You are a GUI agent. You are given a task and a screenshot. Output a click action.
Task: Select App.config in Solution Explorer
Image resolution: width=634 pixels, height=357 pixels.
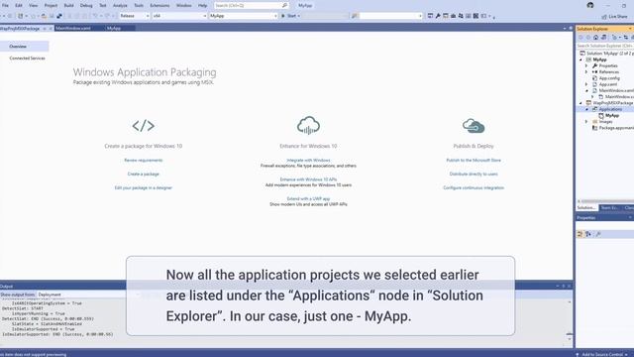coord(609,78)
